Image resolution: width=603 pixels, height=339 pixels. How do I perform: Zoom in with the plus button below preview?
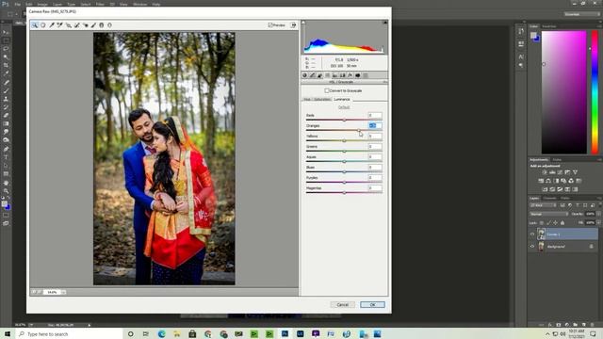tap(40, 292)
